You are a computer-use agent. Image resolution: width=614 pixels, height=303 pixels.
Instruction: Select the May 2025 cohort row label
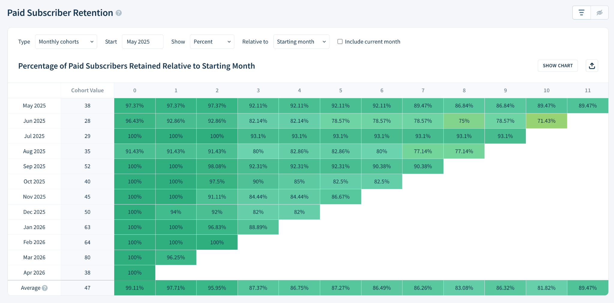point(34,106)
